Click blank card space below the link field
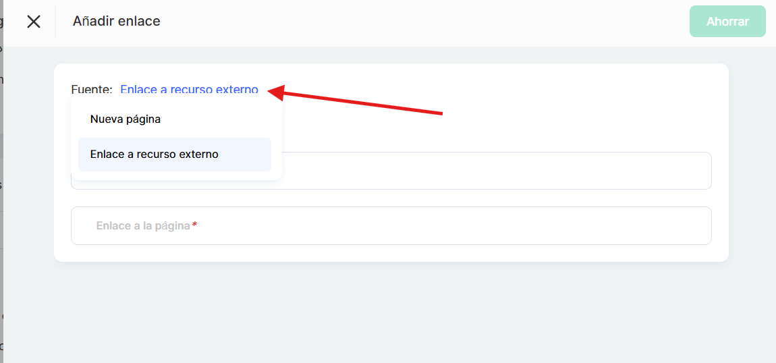Screen dimensions: 776x363 391,253
